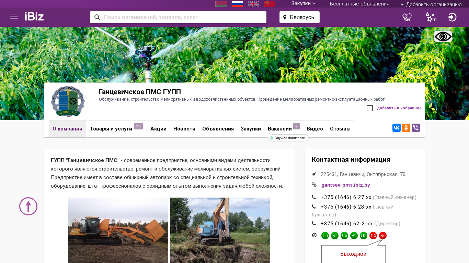The image size is (469, 263).
Task: Share the page via Viber
Action: click(x=416, y=128)
